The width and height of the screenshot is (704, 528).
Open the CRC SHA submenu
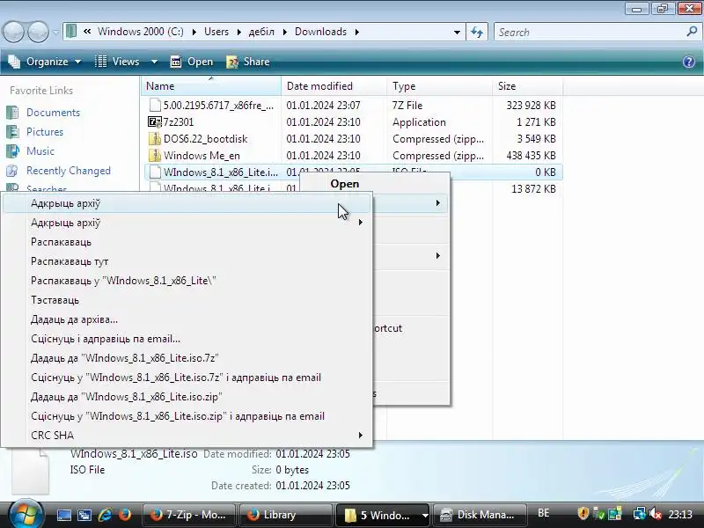187,435
